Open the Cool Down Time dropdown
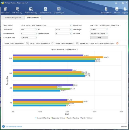This screenshot has width=129, height=130. click(x=36, y=37)
